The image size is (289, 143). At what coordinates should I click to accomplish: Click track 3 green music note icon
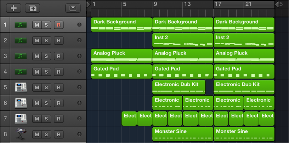coord(21,56)
